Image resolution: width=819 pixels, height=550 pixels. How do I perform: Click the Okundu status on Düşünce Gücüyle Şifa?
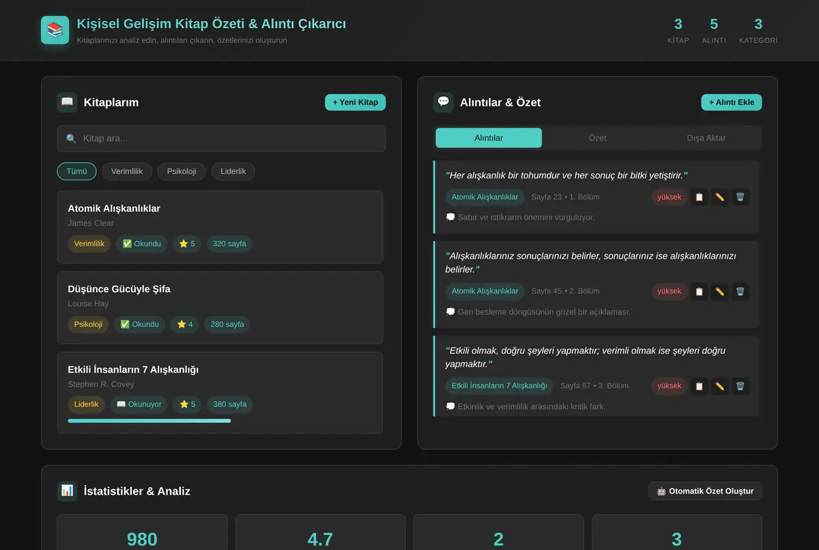coord(139,324)
